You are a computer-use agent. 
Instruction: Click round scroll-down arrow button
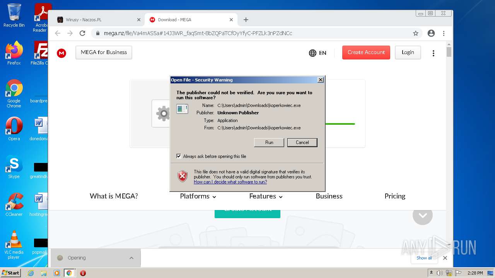tap(422, 215)
